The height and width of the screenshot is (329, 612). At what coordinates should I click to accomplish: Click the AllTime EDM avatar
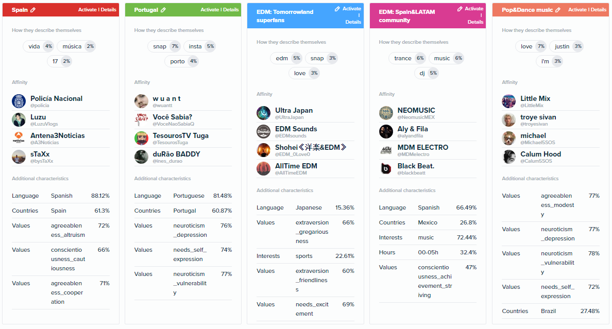tap(263, 168)
